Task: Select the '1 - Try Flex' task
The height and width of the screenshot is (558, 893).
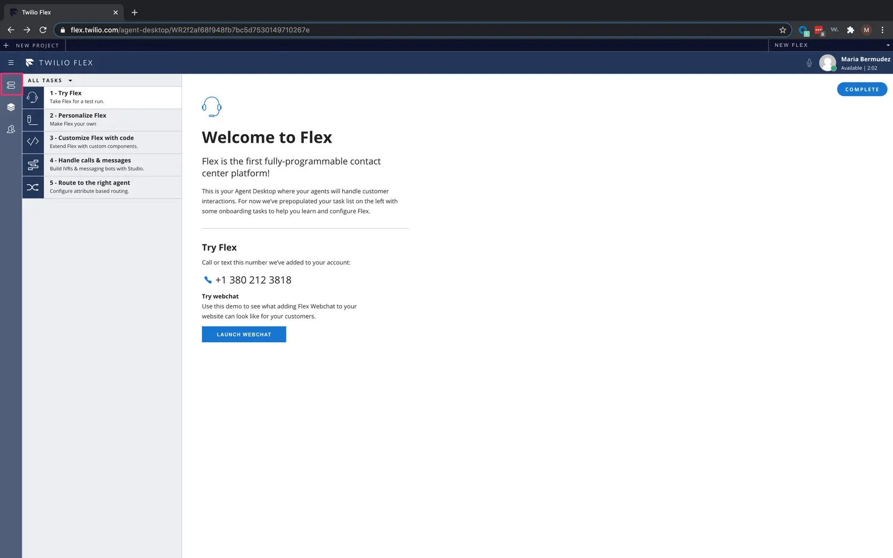Action: pyautogui.click(x=102, y=98)
